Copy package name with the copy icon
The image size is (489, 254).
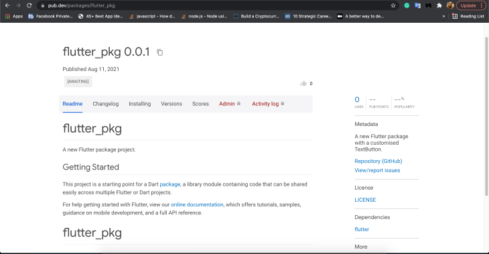[x=159, y=52]
